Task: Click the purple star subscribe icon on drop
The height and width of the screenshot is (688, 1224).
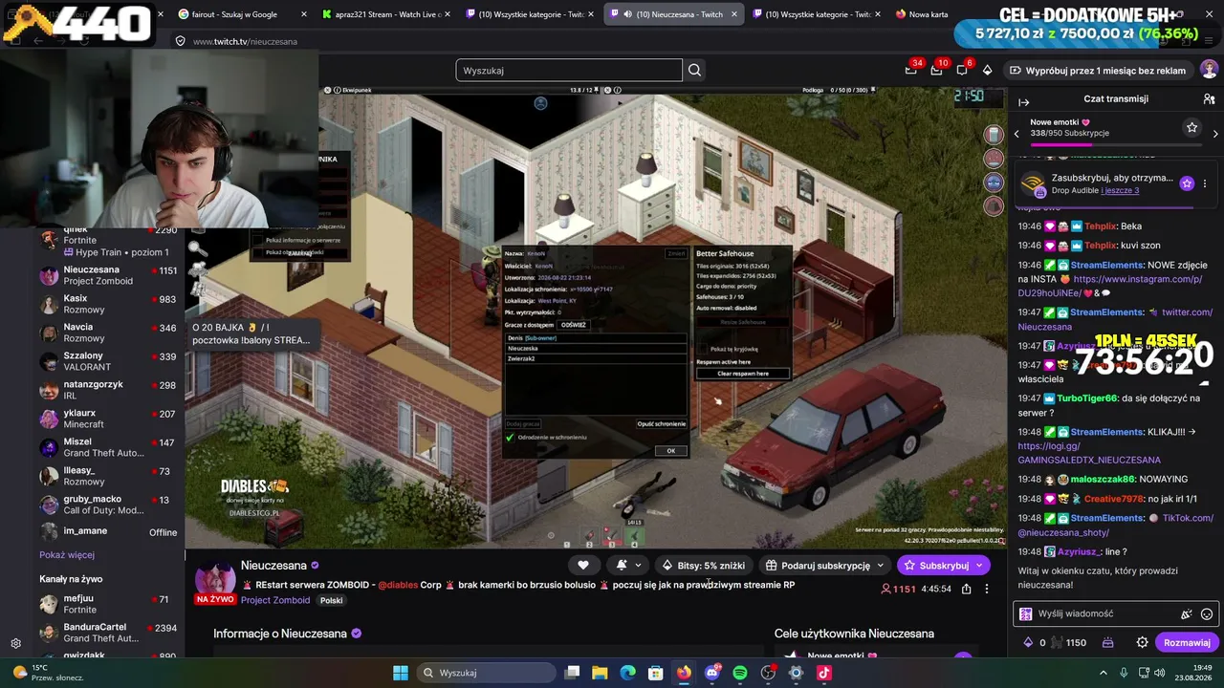Action: [1187, 183]
